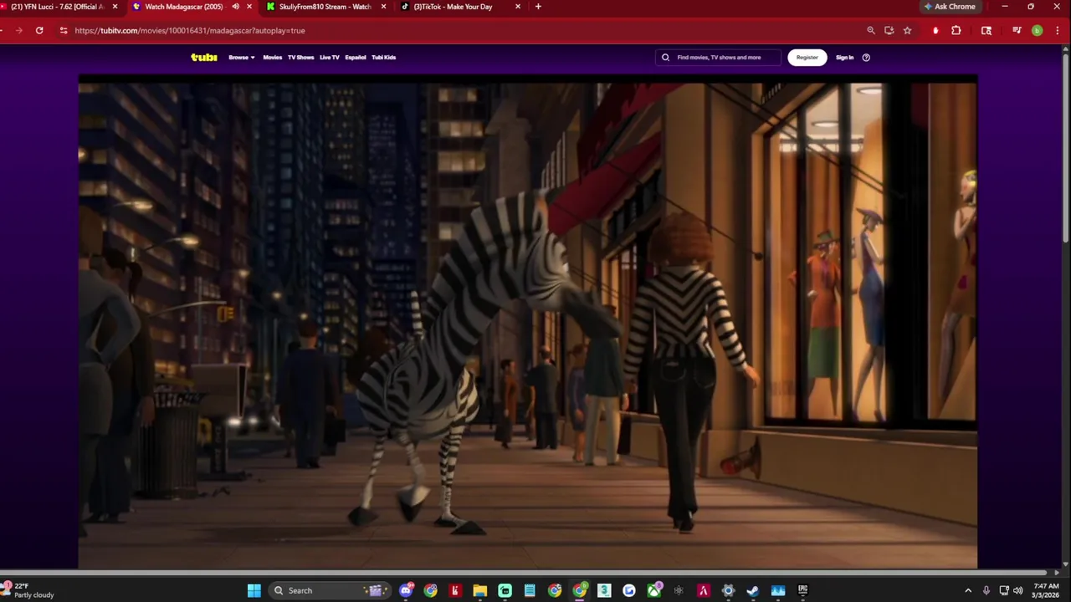Open Discord from the taskbar

pos(406,590)
